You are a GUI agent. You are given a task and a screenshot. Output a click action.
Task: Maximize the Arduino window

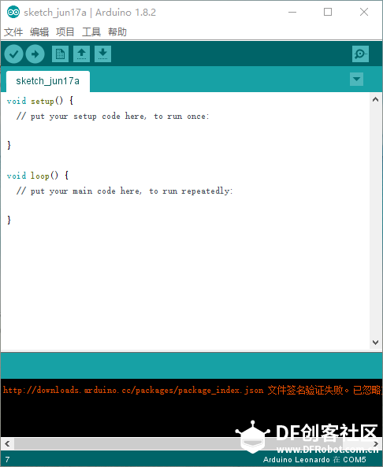[328, 13]
